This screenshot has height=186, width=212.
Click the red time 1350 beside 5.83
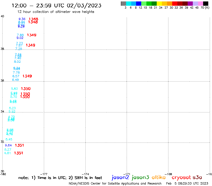coord(26,89)
